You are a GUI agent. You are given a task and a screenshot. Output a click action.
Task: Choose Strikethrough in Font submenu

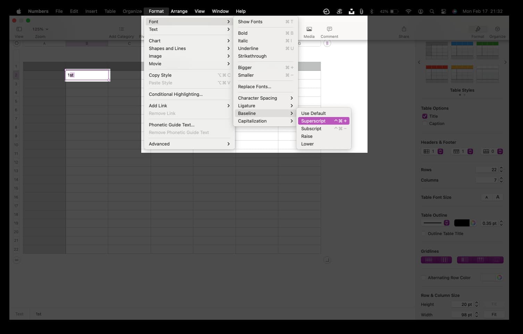coord(265,56)
